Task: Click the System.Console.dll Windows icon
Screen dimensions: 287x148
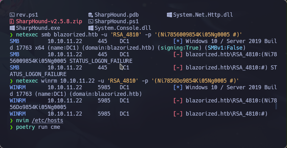Action: (x=91, y=28)
